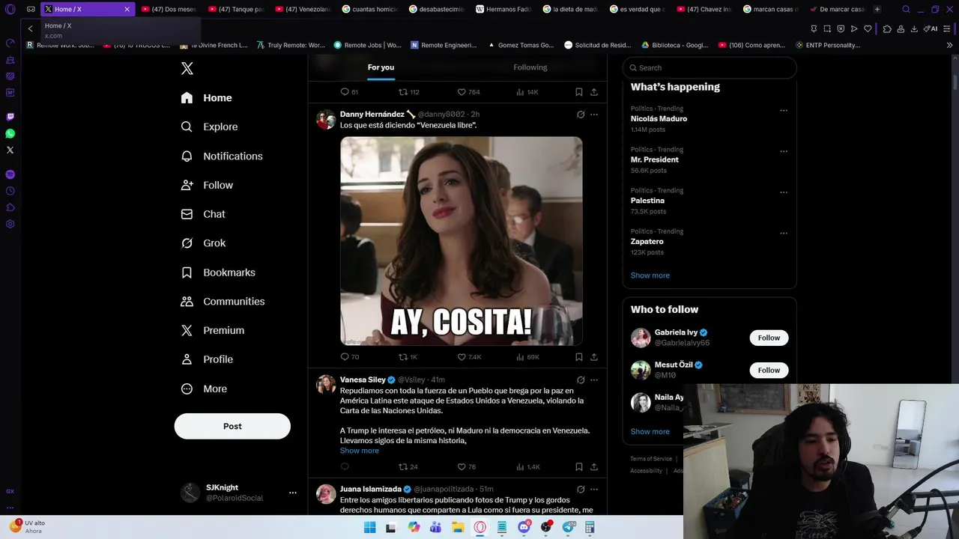Open Discord from the taskbar

tap(524, 528)
